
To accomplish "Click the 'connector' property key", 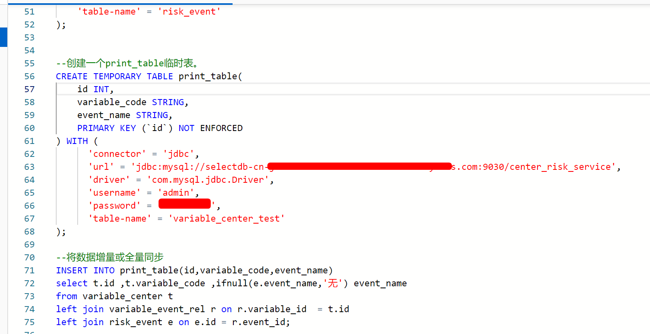I will click(x=117, y=154).
